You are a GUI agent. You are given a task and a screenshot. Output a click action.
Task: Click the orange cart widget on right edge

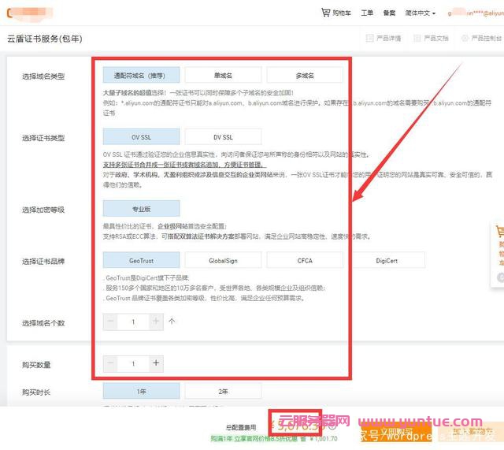[498, 232]
